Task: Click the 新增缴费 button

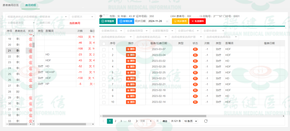Action: pos(108,21)
